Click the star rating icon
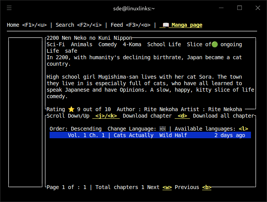 [71, 109]
